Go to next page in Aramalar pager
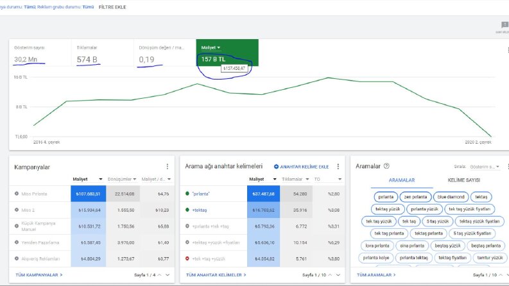Screen dimensions: 509x286 [x=508, y=275]
